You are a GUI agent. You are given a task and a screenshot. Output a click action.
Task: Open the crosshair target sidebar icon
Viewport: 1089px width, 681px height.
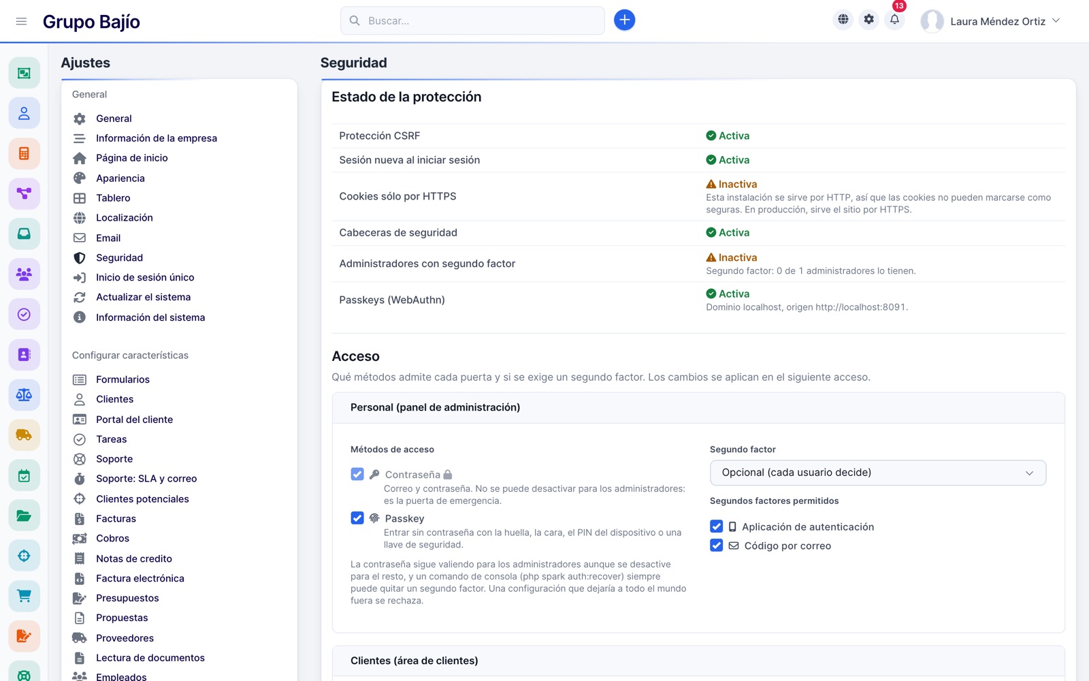pyautogui.click(x=24, y=556)
